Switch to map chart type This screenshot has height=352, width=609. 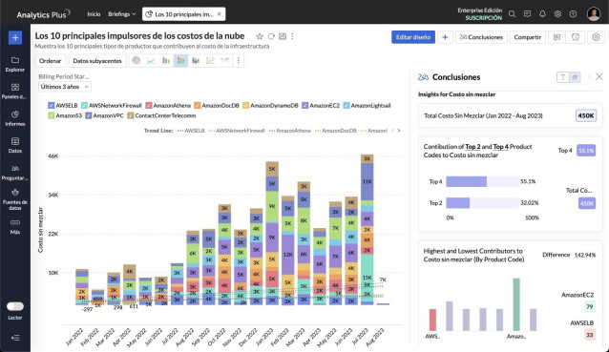point(225,60)
